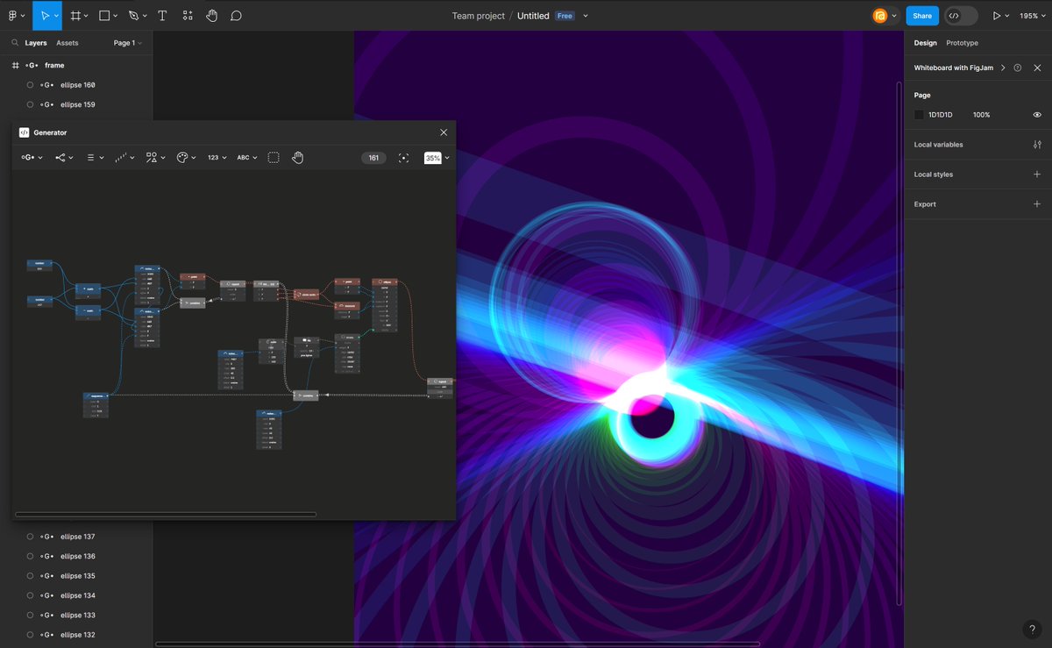Click the ellipse 160 layer circle icon

[x=30, y=85]
